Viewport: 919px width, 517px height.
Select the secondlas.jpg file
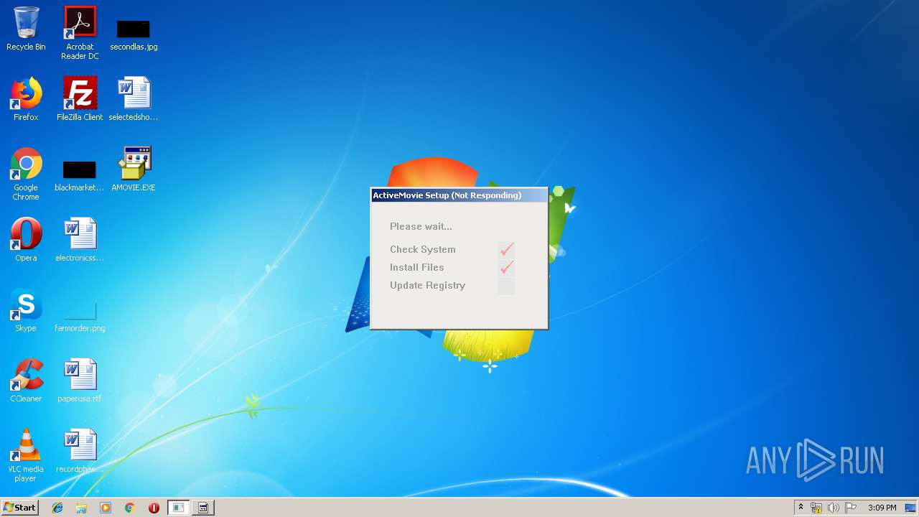(x=134, y=33)
